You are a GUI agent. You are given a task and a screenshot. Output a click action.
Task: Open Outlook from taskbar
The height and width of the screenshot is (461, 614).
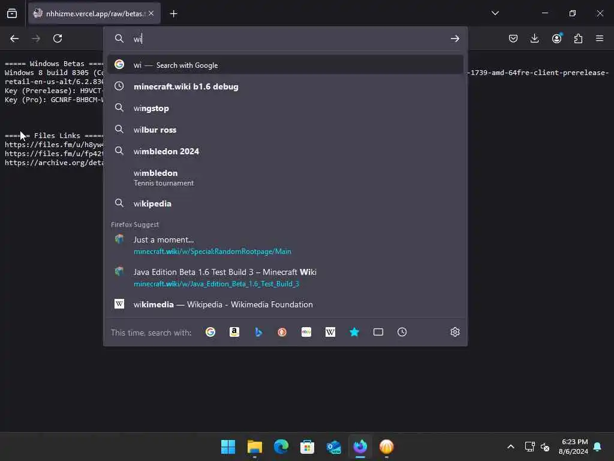click(x=333, y=447)
